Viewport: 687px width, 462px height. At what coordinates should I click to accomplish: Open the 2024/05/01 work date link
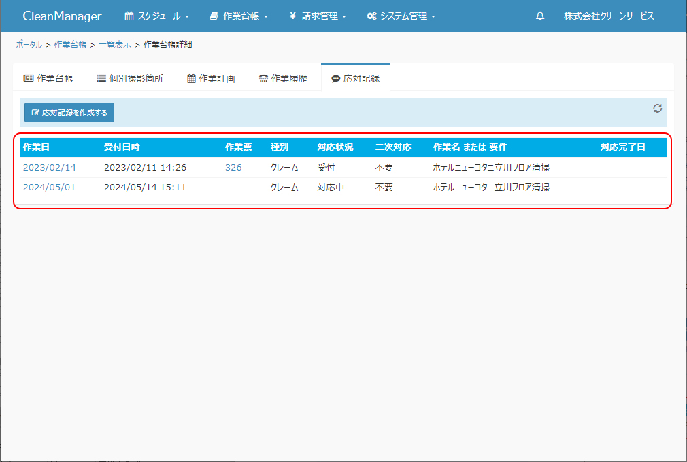tap(50, 187)
